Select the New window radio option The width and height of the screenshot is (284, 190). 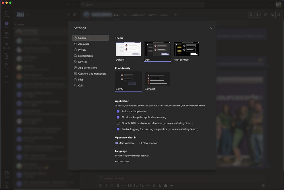[141, 143]
